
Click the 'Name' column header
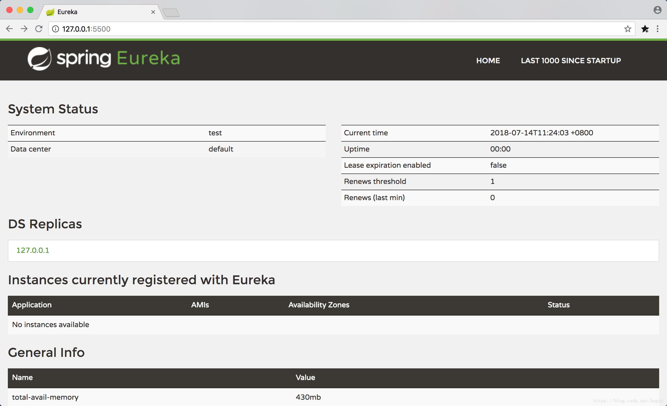point(22,378)
